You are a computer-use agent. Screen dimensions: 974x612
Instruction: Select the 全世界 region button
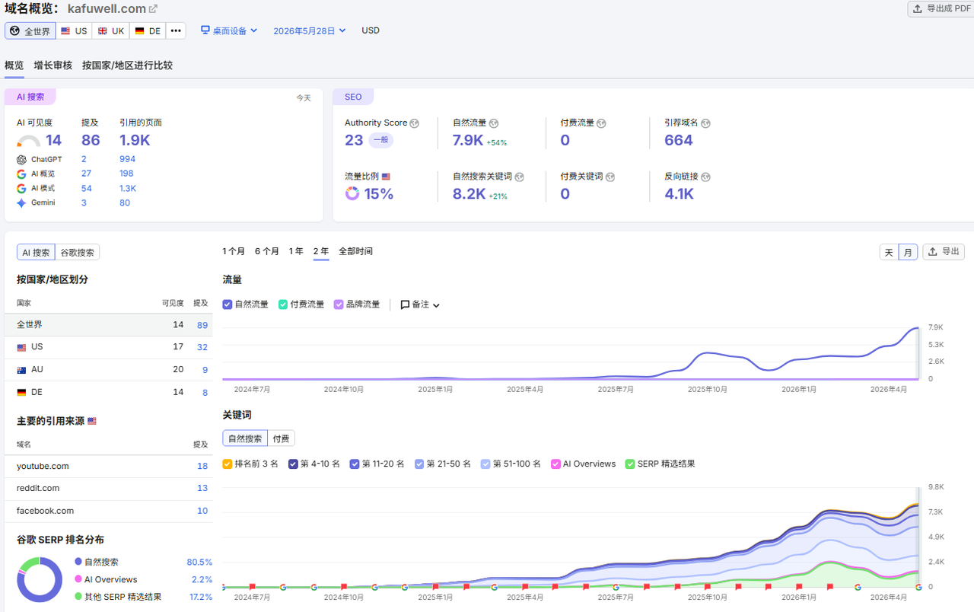[30, 30]
